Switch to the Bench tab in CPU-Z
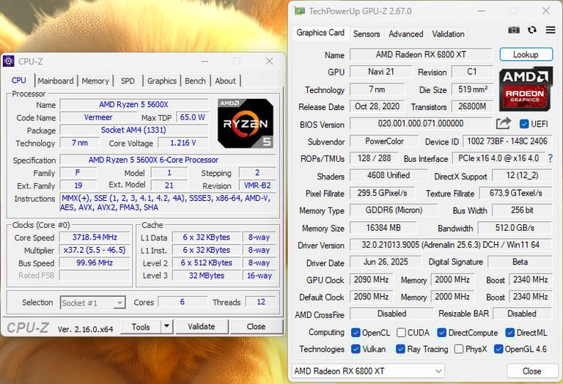 pyautogui.click(x=195, y=81)
